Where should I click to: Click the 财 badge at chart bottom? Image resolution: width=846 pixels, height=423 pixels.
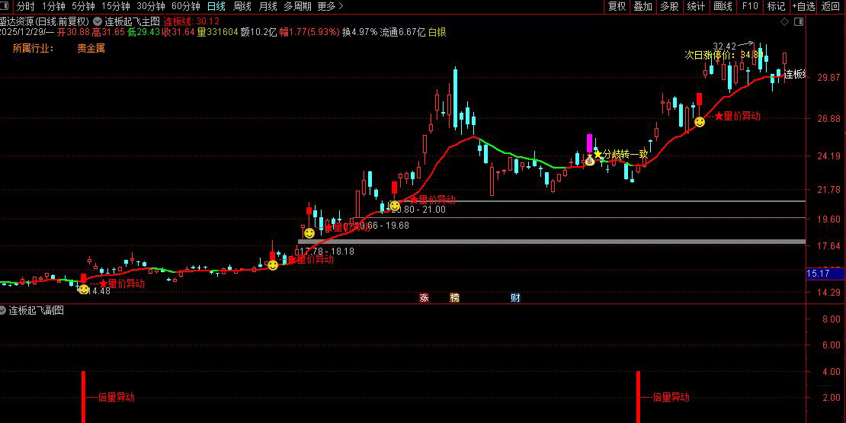pyautogui.click(x=515, y=297)
